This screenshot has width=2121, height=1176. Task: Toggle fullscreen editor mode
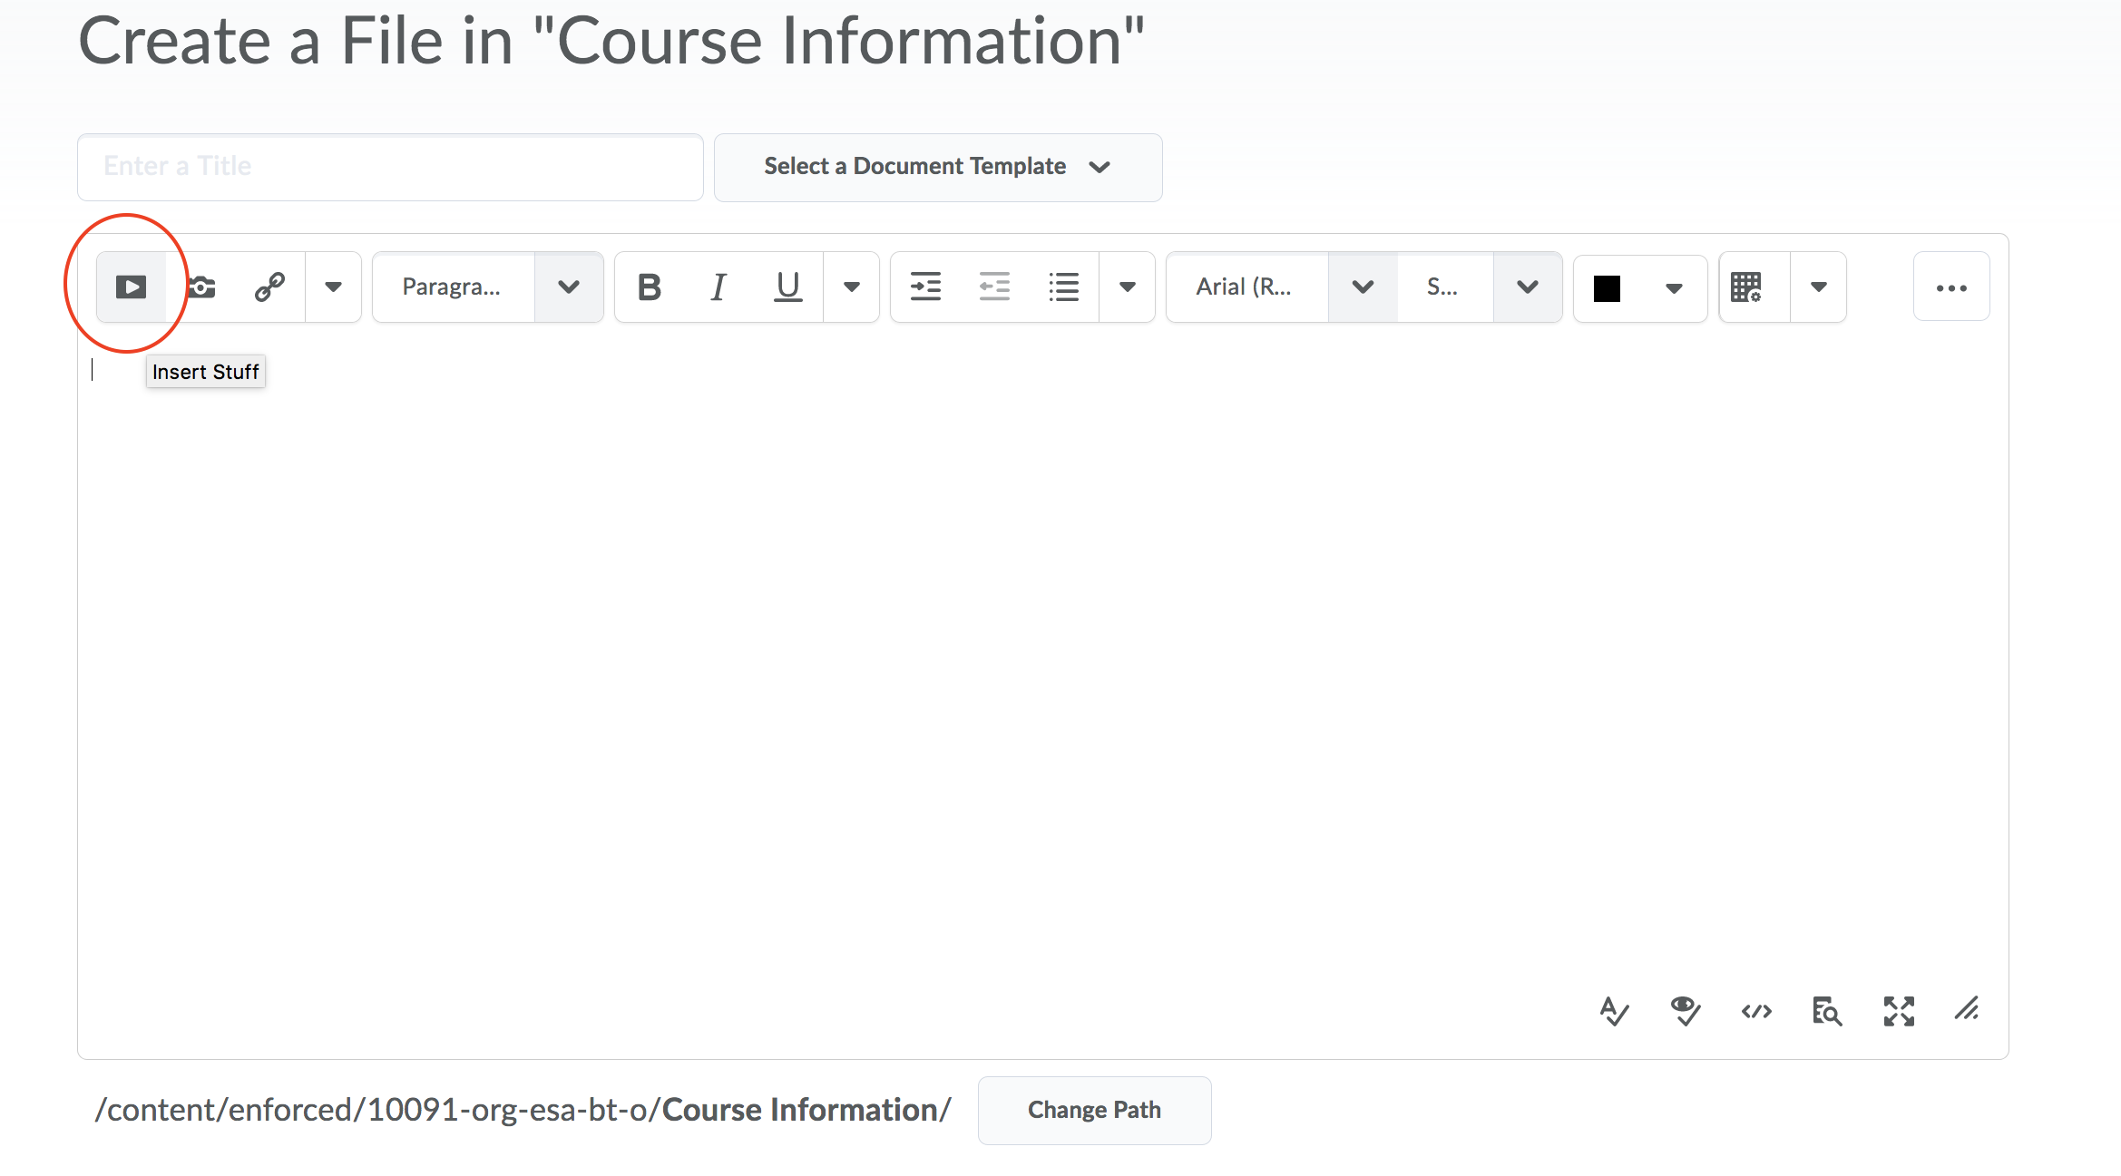click(1898, 1011)
